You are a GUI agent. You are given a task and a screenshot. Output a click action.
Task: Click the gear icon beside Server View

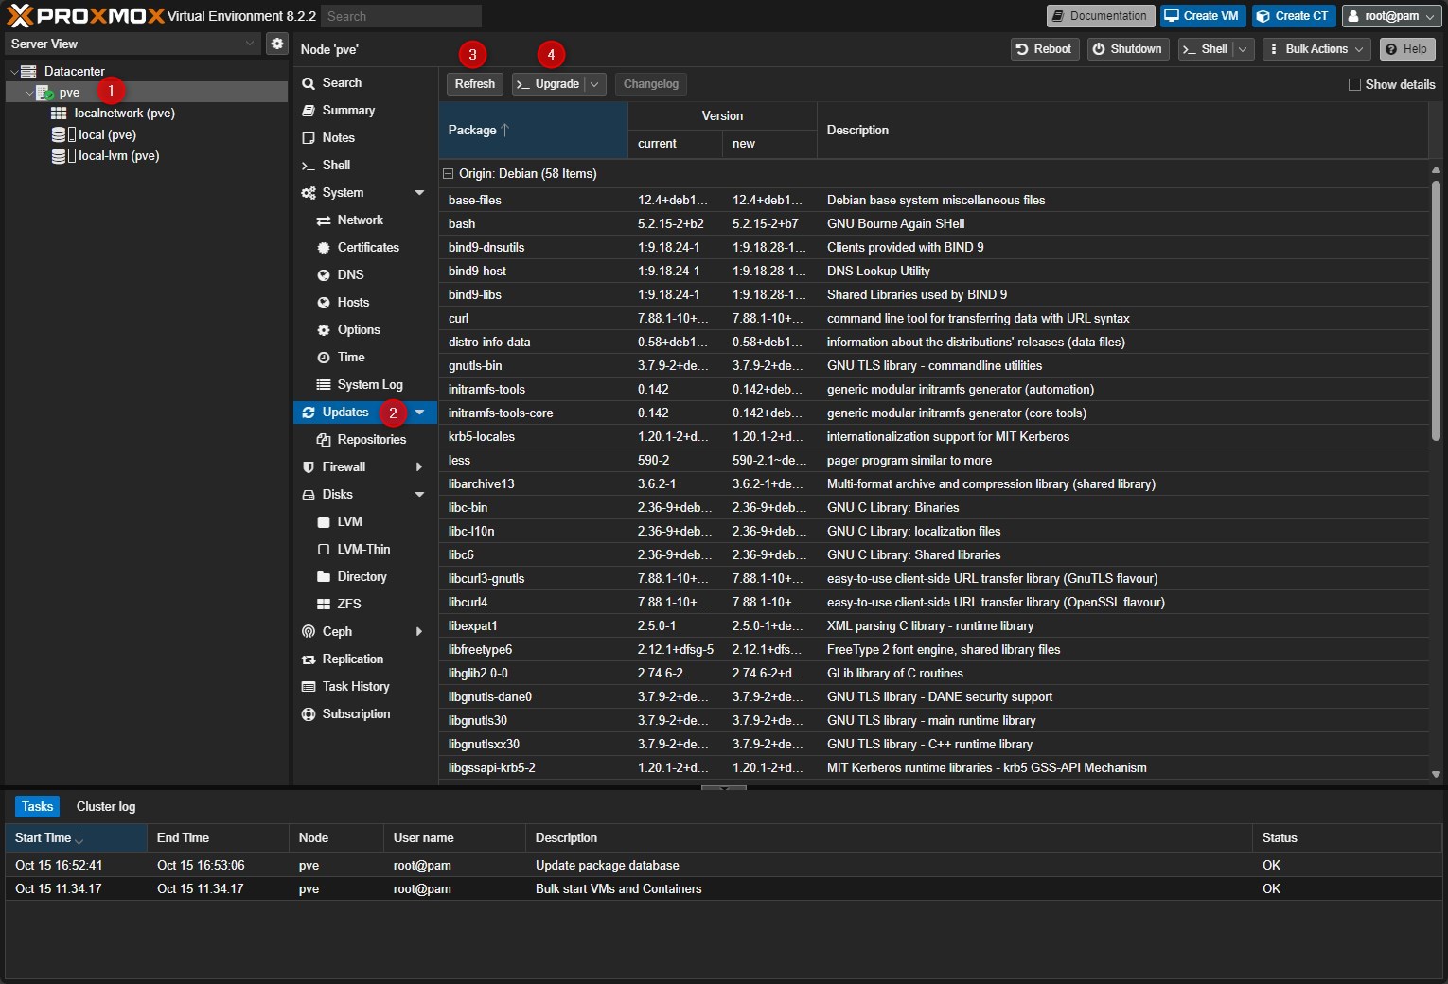(x=276, y=44)
